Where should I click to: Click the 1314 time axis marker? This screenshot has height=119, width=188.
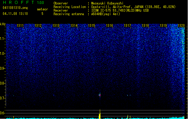(74, 26)
